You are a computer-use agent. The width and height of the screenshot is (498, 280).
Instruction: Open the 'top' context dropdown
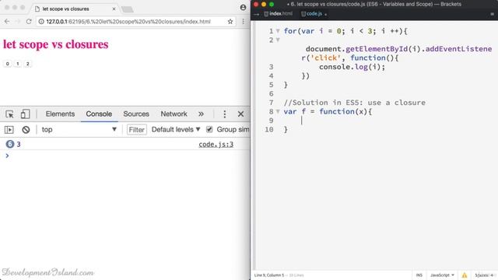[79, 130]
